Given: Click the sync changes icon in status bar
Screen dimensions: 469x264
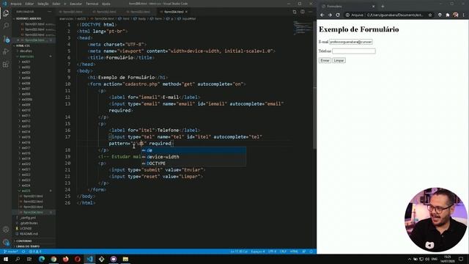Looking at the screenshot, I should [x=23, y=252].
